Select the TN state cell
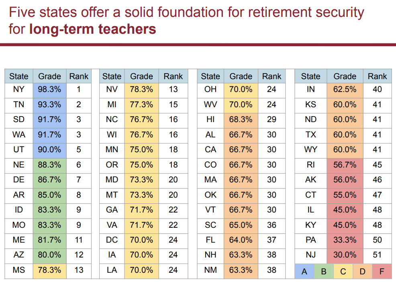The width and height of the screenshot is (396, 282). pyautogui.click(x=19, y=104)
